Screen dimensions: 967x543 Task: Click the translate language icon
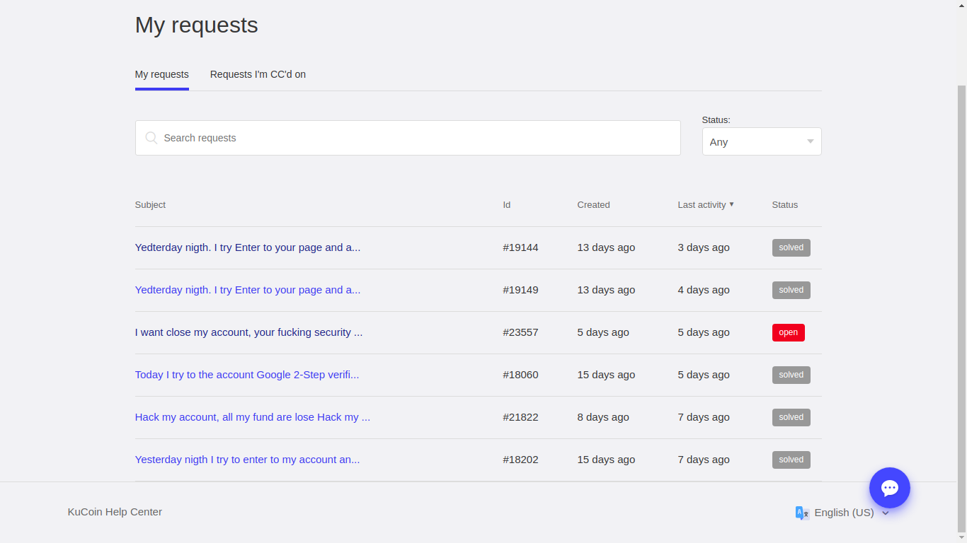click(802, 513)
